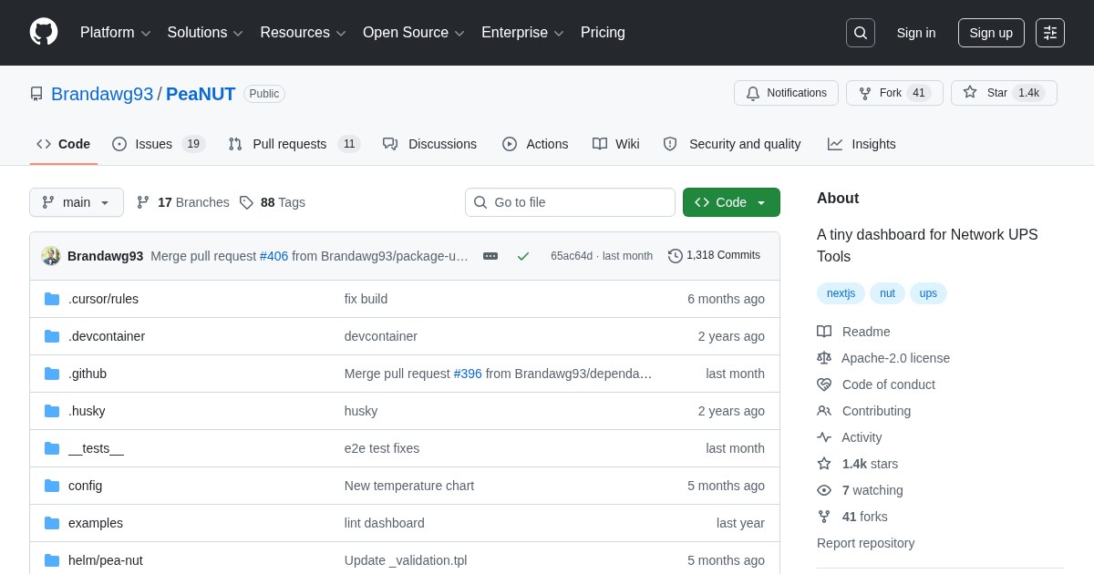The width and height of the screenshot is (1094, 574).
Task: Click the .devcontainer folder icon
Action: [52, 336]
